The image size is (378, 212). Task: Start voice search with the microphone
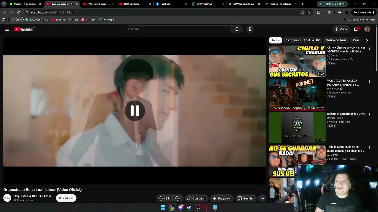click(250, 29)
